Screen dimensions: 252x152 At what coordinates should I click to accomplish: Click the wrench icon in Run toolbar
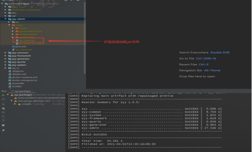pyautogui.click(x=3, y=99)
